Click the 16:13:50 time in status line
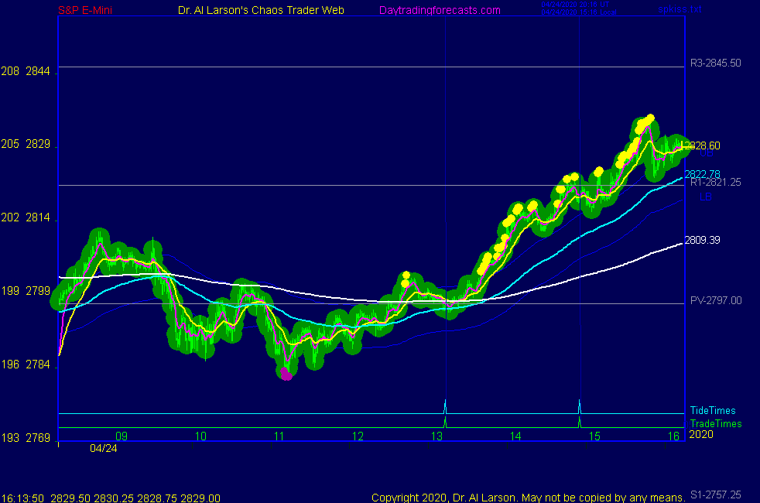760x503 pixels. click(22, 498)
